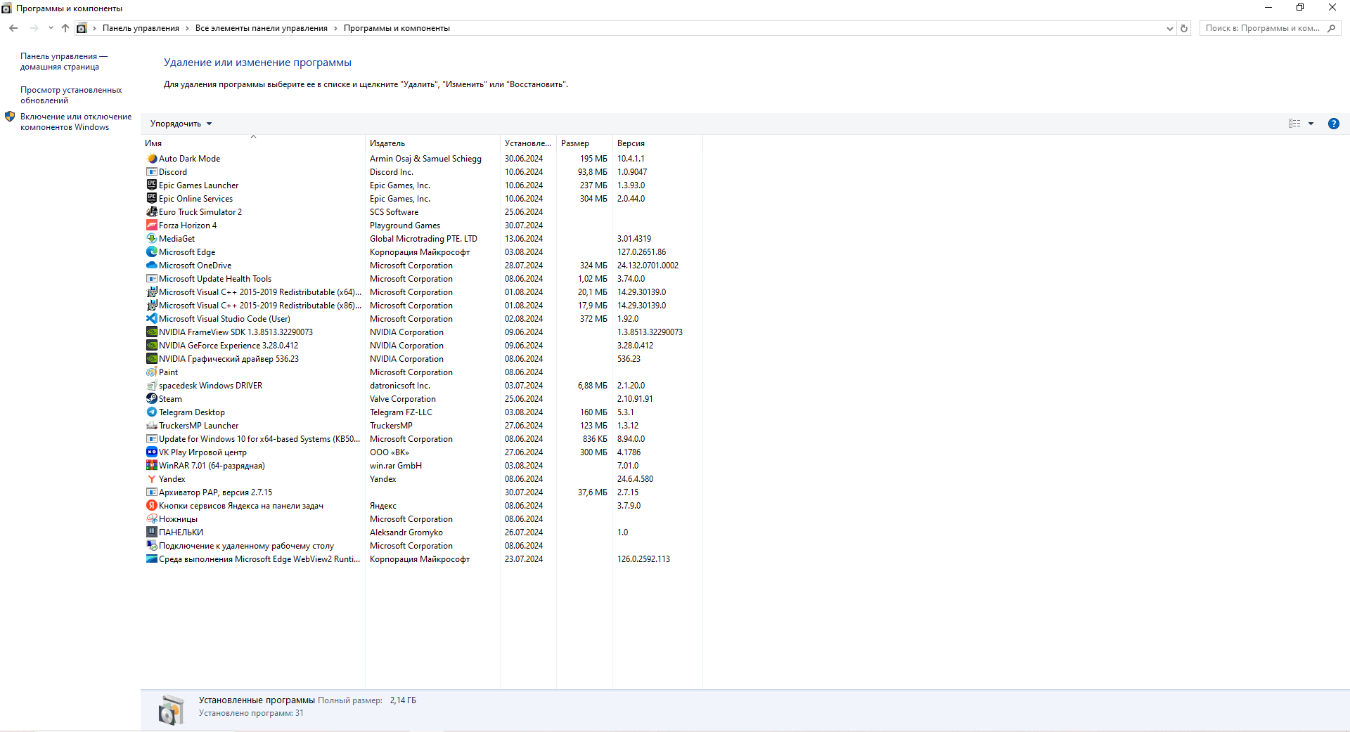Image resolution: width=1350 pixels, height=732 pixels.
Task: Click the Yandex browser icon
Action: (152, 479)
